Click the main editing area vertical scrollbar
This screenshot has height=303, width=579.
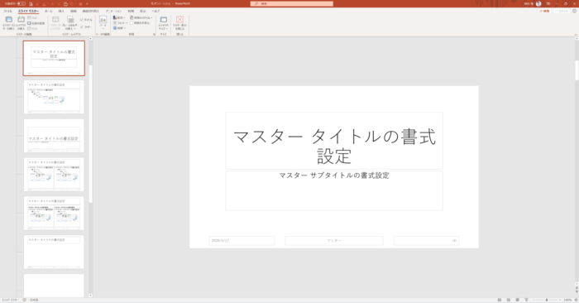coord(577,70)
